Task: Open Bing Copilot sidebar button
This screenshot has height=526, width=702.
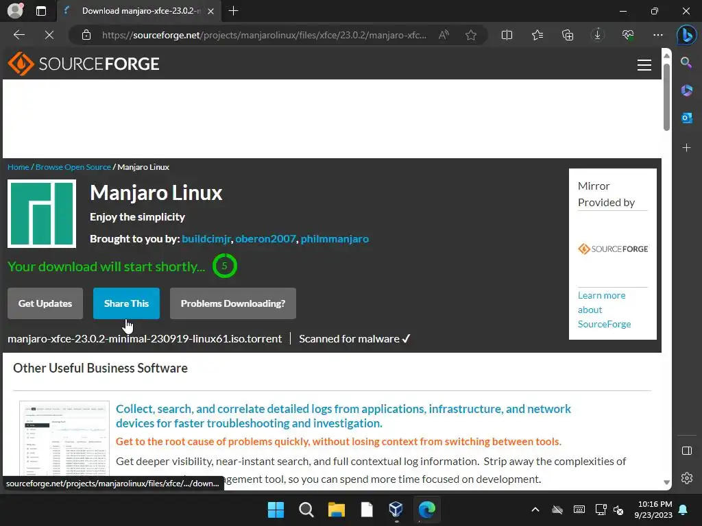Action: point(686,35)
